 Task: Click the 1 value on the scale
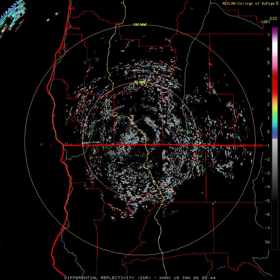(268, 118)
